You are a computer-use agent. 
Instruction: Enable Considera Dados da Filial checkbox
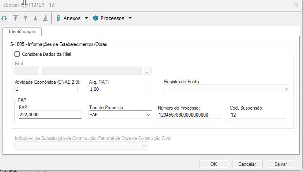coord(17,54)
